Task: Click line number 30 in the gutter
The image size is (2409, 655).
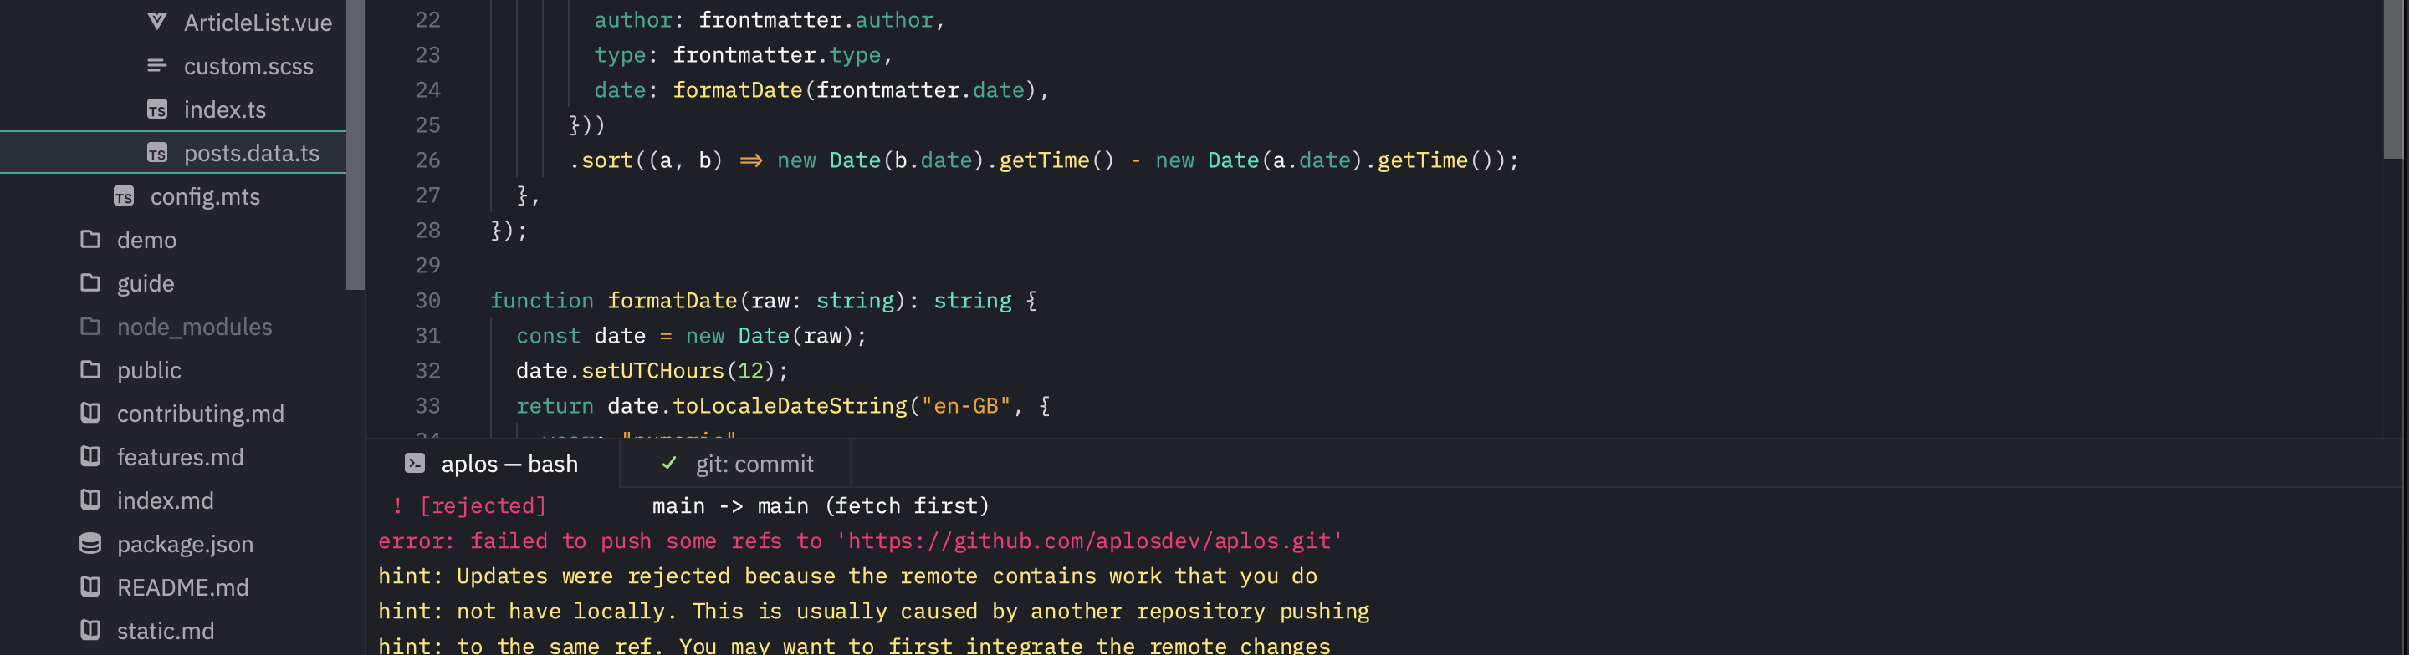Action: click(427, 300)
